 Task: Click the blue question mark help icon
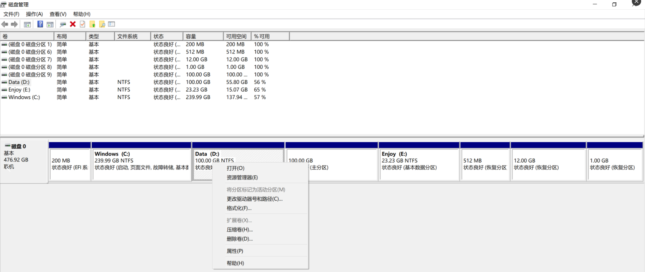40,24
